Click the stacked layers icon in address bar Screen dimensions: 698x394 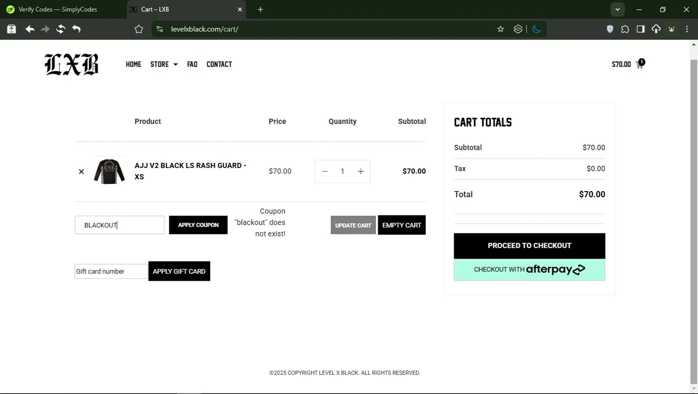(x=518, y=29)
